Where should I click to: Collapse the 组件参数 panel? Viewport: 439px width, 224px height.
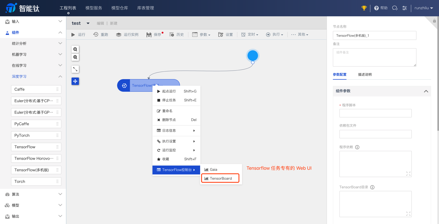point(426,91)
